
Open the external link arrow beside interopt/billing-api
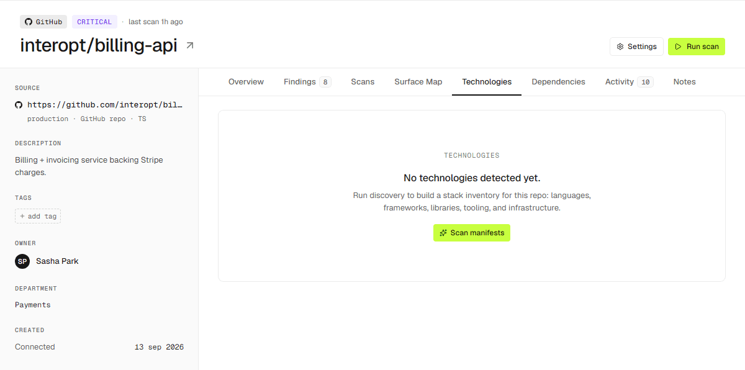[190, 45]
